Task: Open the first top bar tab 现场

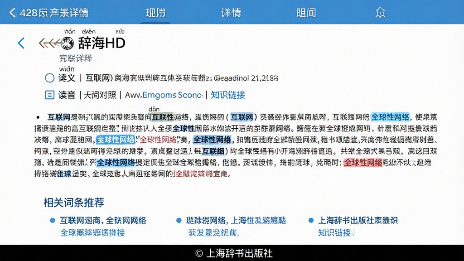Action: coord(156,13)
